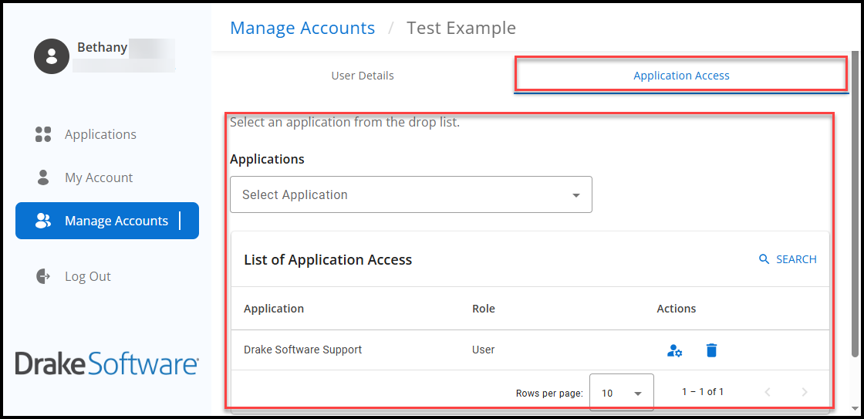Image resolution: width=864 pixels, height=419 pixels.
Task: Click the Bethany profile avatar icon
Action: tap(51, 56)
